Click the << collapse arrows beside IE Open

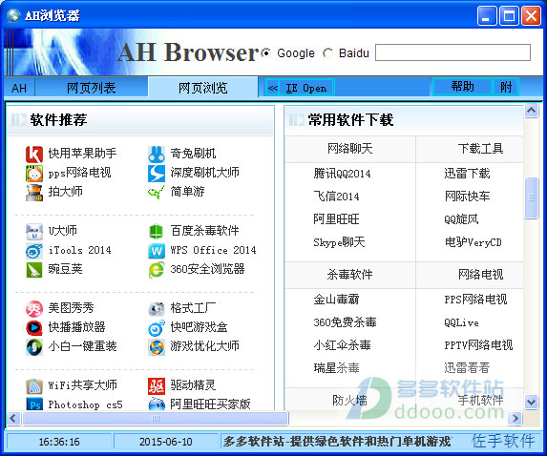(x=272, y=88)
